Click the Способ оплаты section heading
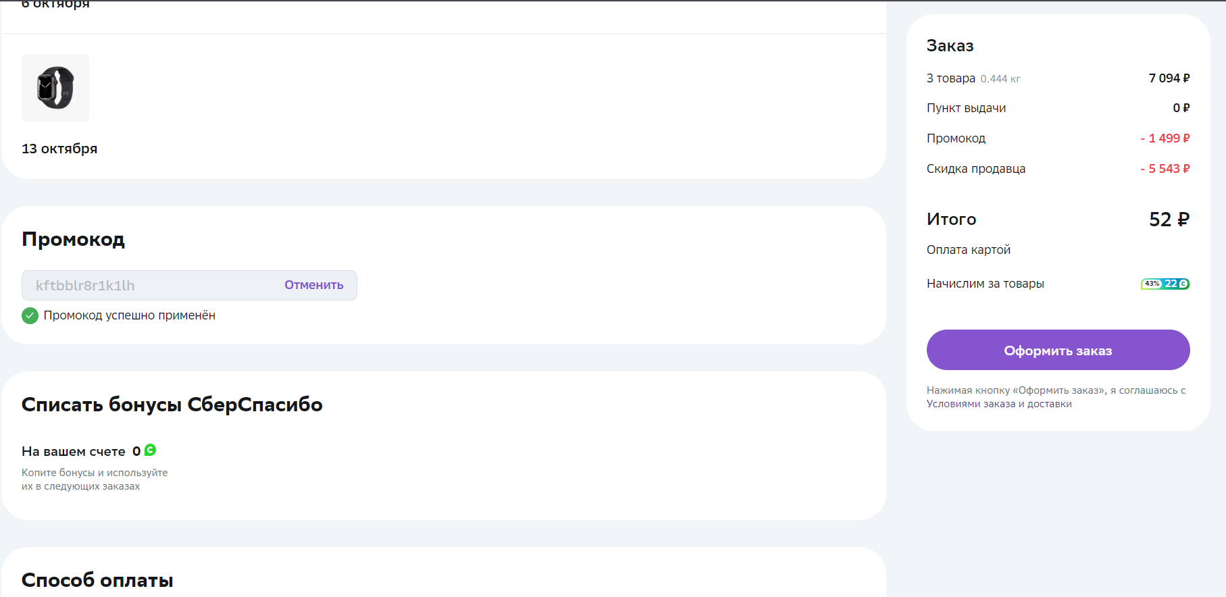This screenshot has width=1226, height=597. (x=97, y=580)
